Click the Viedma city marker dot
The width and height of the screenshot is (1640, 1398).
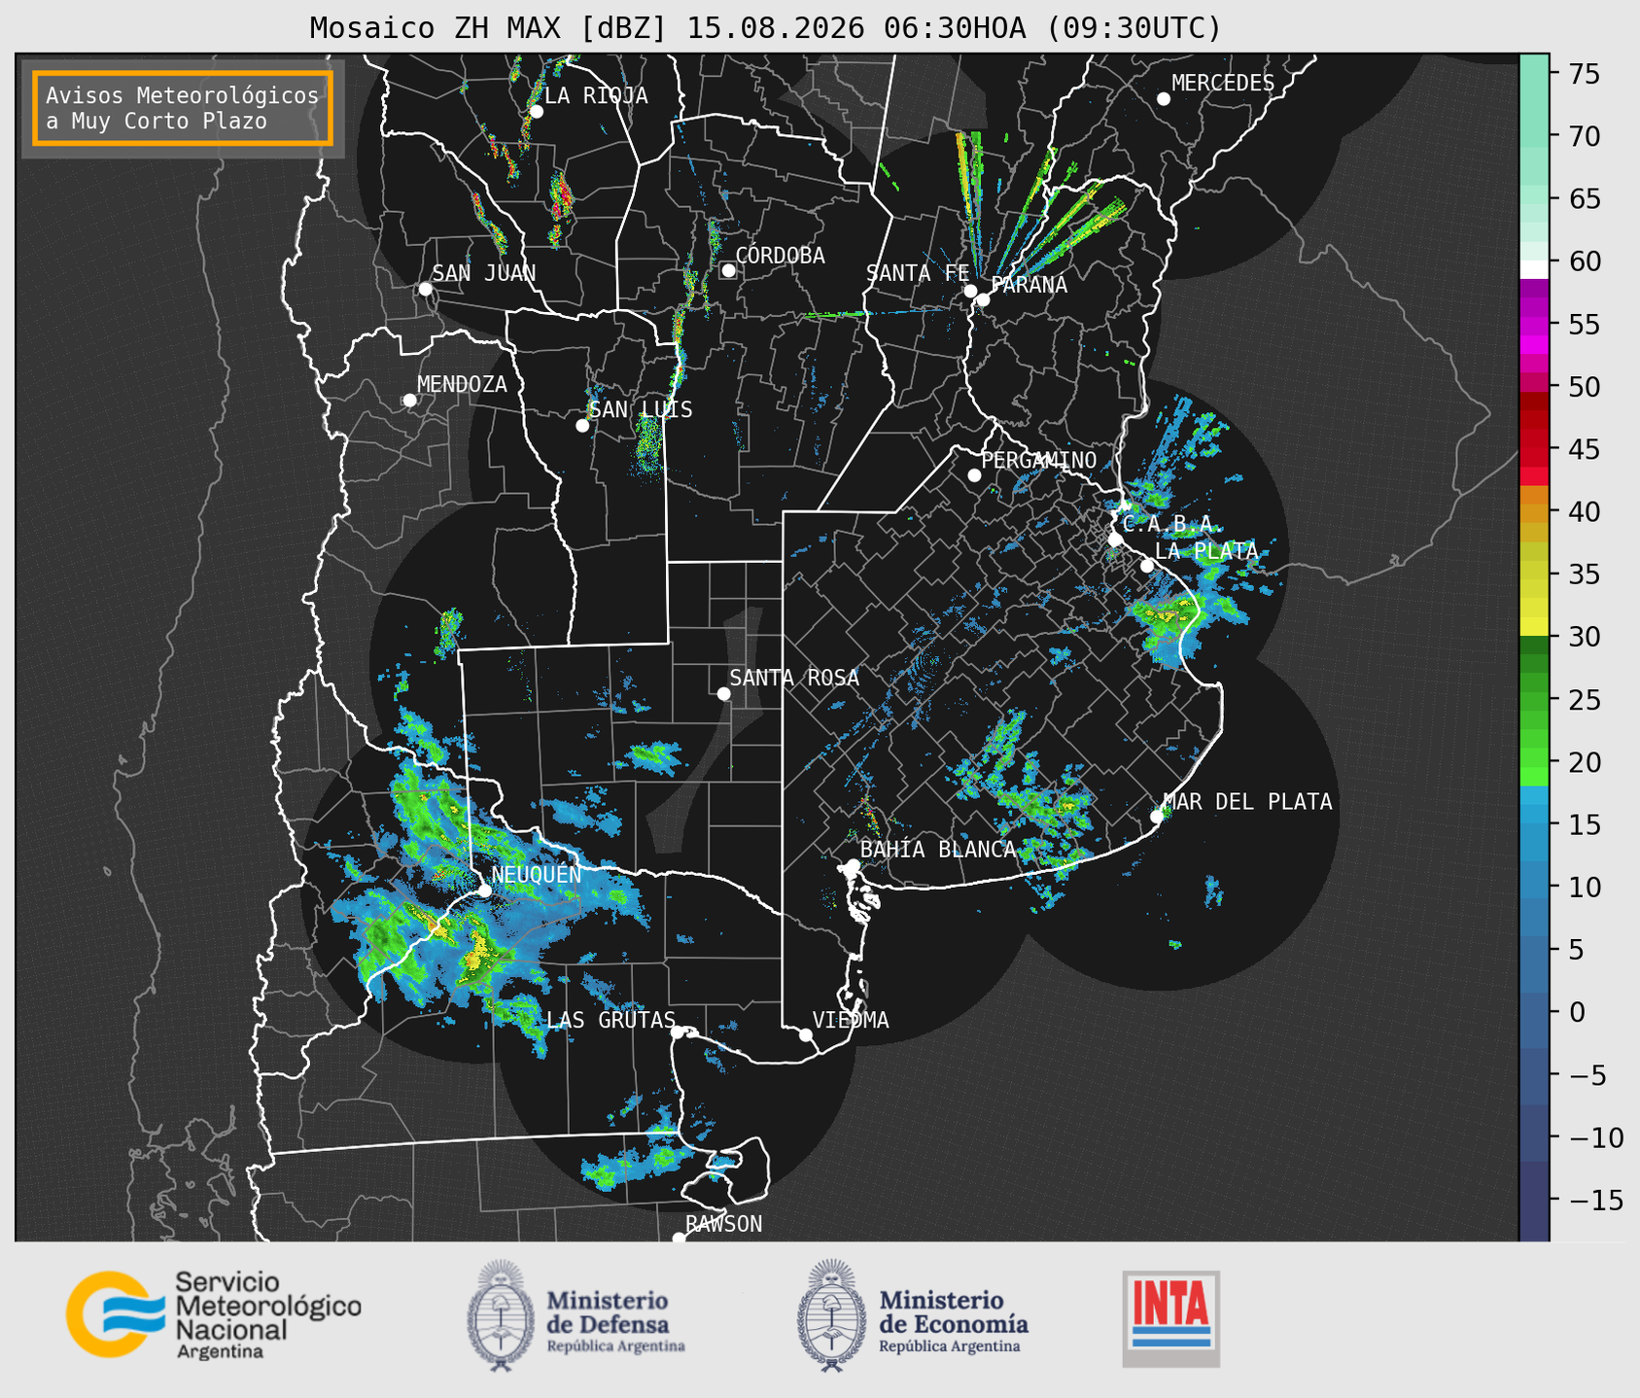806,1034
